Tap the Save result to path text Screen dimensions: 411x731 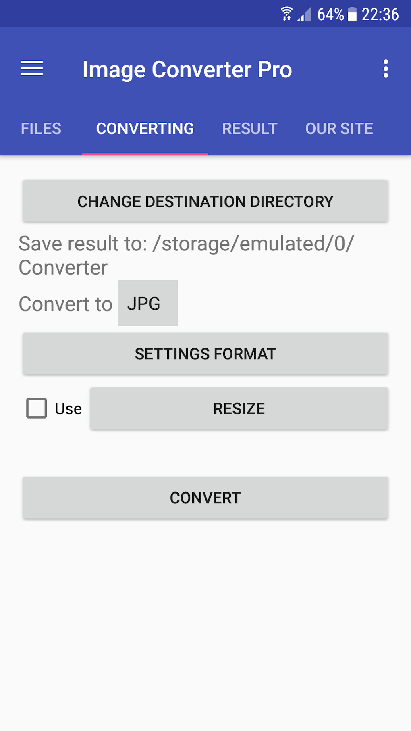[x=186, y=255]
